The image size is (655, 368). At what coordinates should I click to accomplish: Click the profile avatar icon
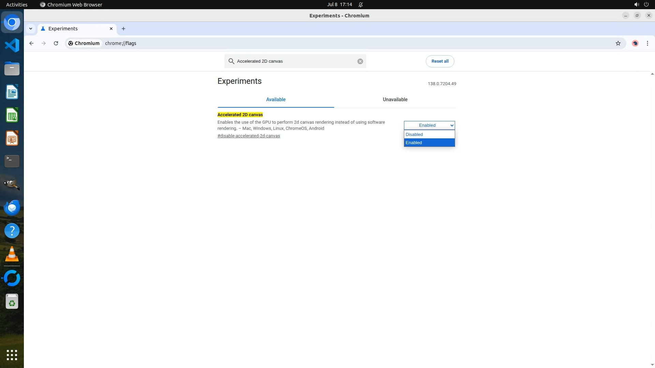click(635, 43)
